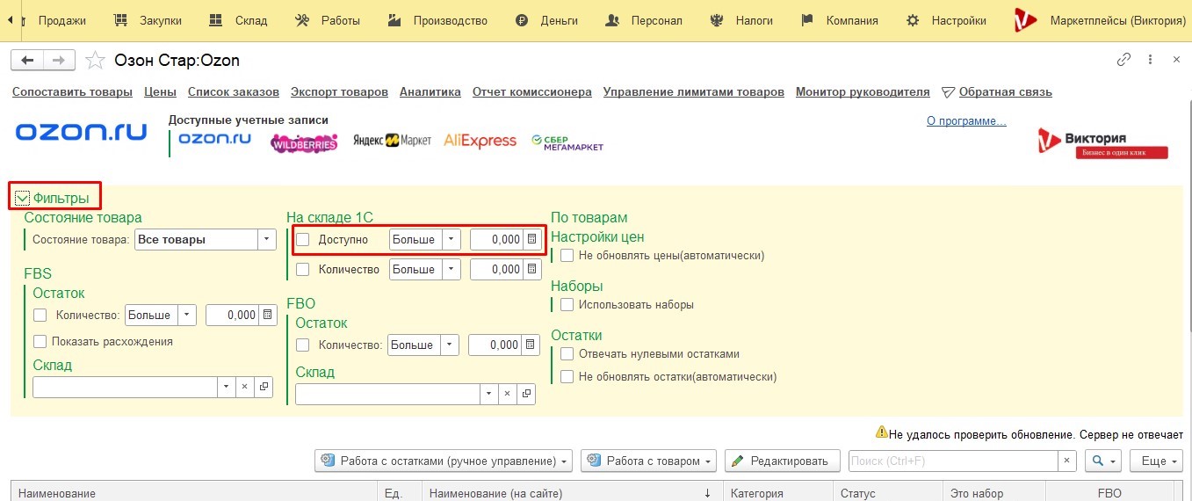The image size is (1192, 501).
Task: Toggle the На складе 1С Количество checkbox
Action: coord(303,269)
